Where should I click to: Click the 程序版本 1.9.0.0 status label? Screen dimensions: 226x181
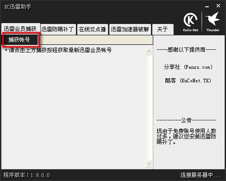tap(27, 175)
